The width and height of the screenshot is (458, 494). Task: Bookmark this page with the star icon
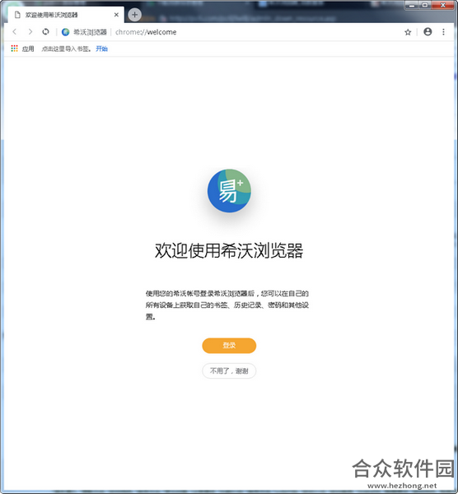coord(408,32)
